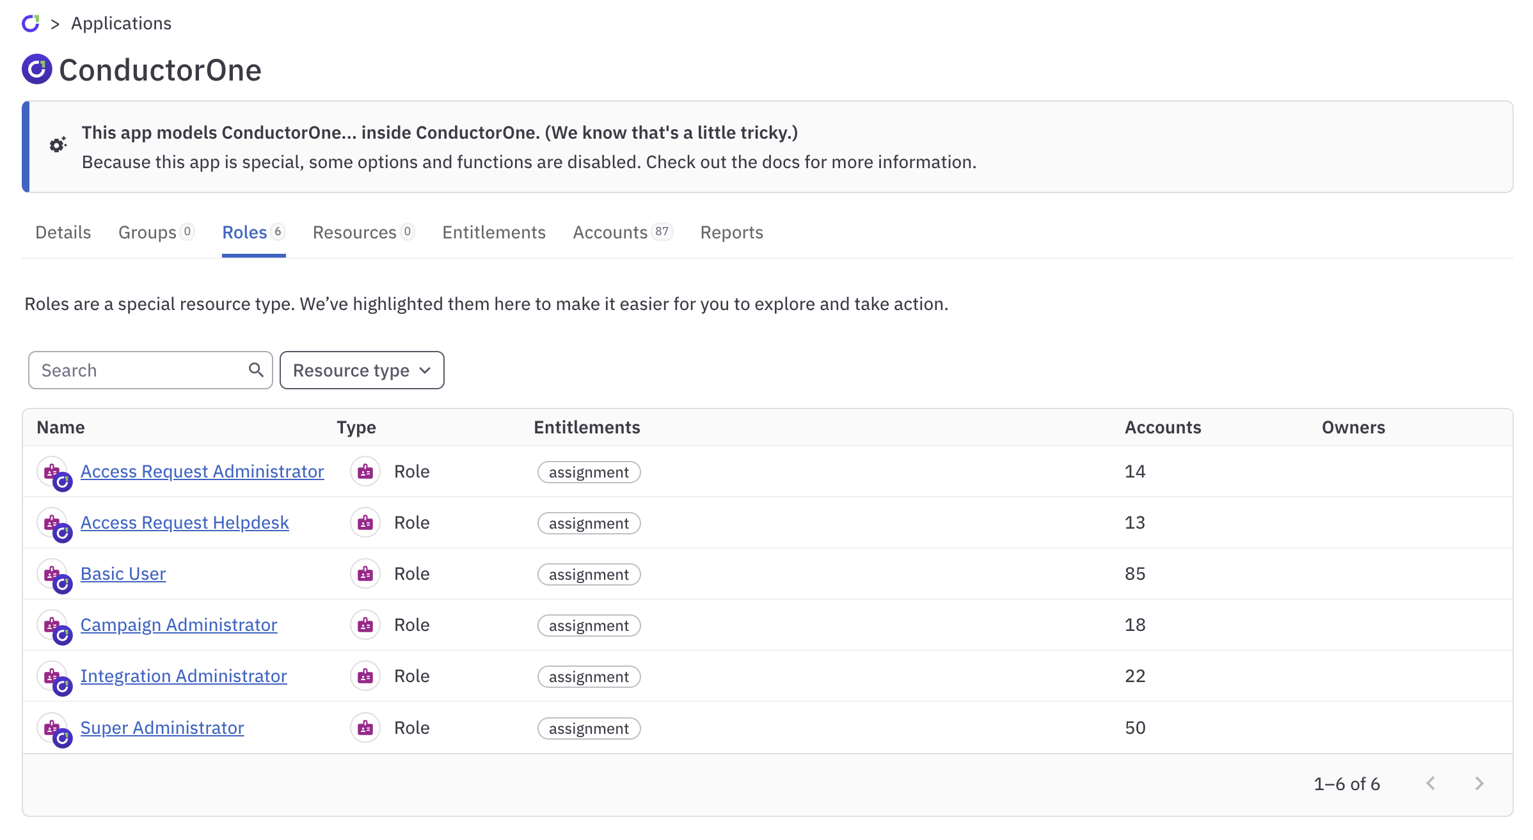This screenshot has width=1533, height=840.
Task: Select the Roles tab
Action: (x=253, y=232)
